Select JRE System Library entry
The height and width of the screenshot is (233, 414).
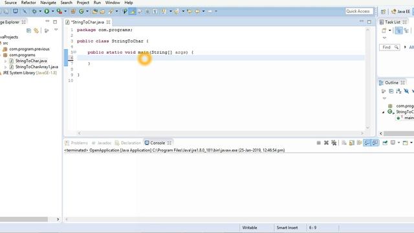[x=30, y=73]
